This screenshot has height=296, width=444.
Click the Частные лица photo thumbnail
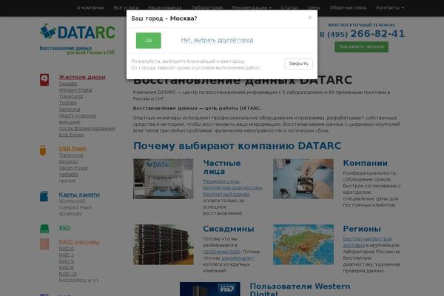tap(164, 179)
